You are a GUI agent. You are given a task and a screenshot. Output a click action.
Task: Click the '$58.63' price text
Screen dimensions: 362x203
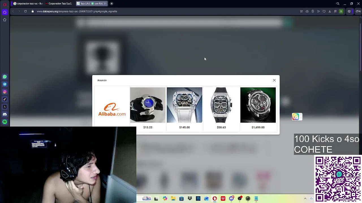coord(221,127)
